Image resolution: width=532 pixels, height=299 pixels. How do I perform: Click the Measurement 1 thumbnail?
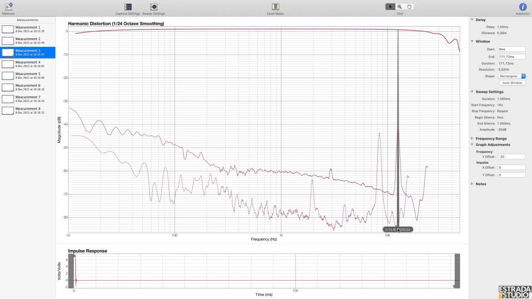(x=8, y=29)
